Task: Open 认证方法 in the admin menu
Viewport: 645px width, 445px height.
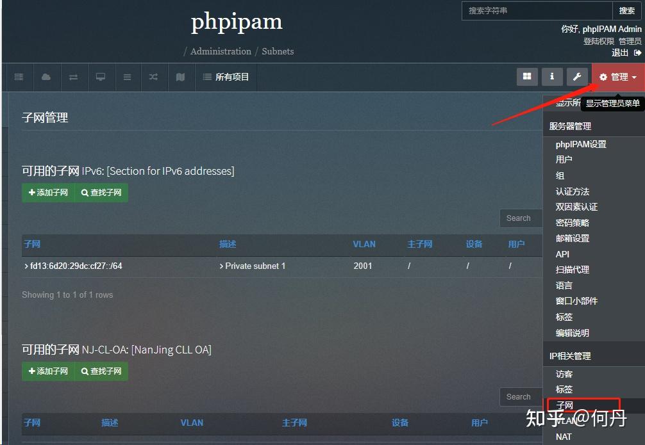Action: coord(572,191)
